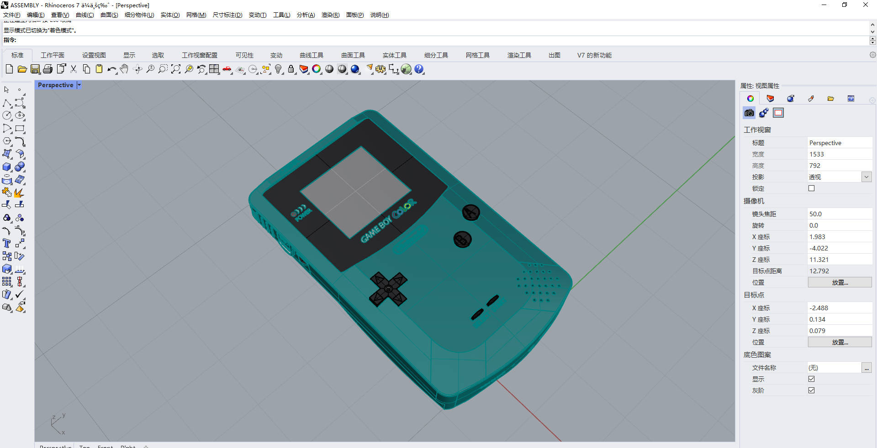Click the Copy icon in toolbar
Image resolution: width=877 pixels, height=448 pixels.
point(86,69)
